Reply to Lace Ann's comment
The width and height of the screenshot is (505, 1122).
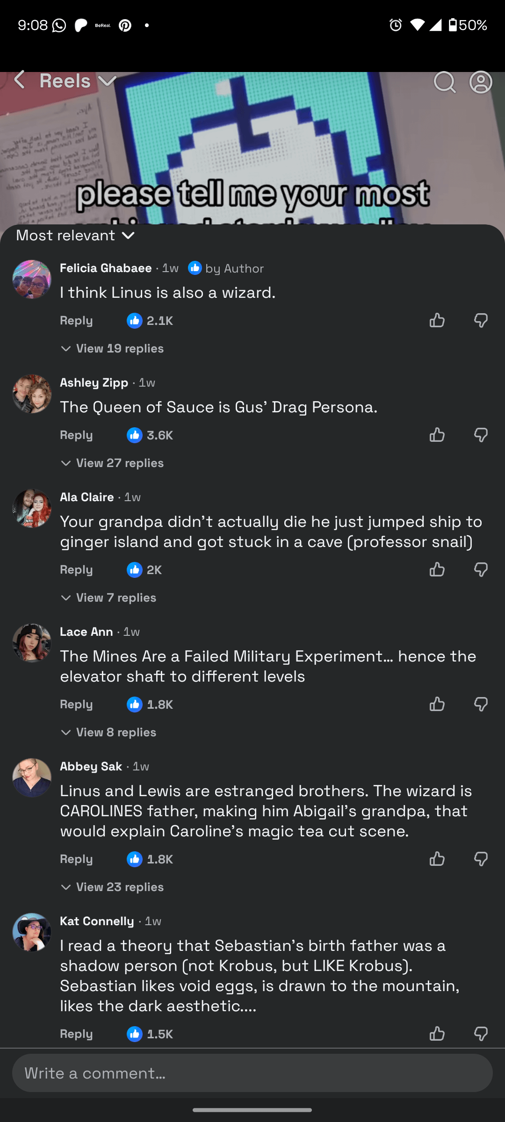click(76, 705)
